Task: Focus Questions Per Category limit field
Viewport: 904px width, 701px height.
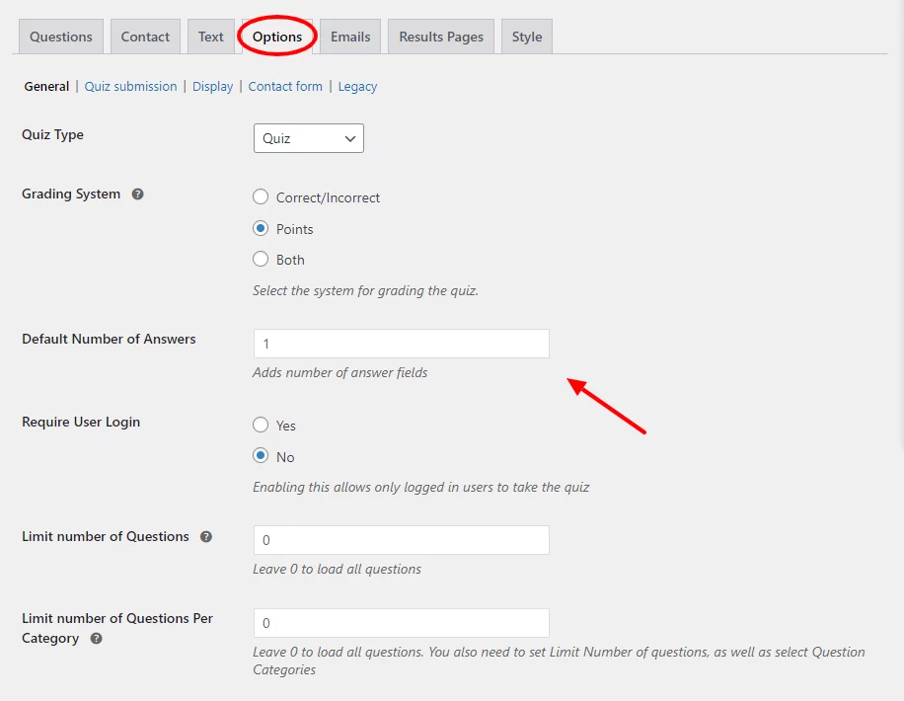Action: [402, 623]
